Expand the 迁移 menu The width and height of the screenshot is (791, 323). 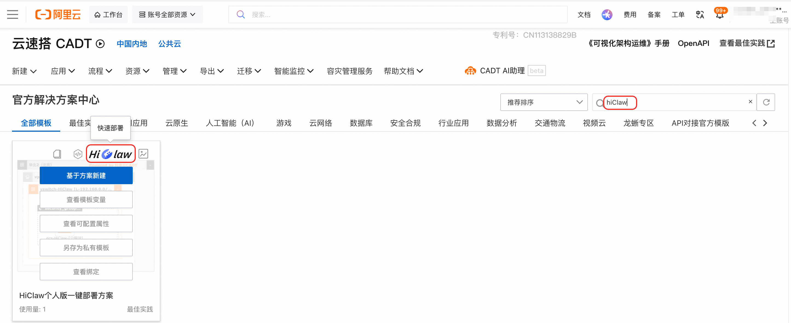click(x=249, y=71)
